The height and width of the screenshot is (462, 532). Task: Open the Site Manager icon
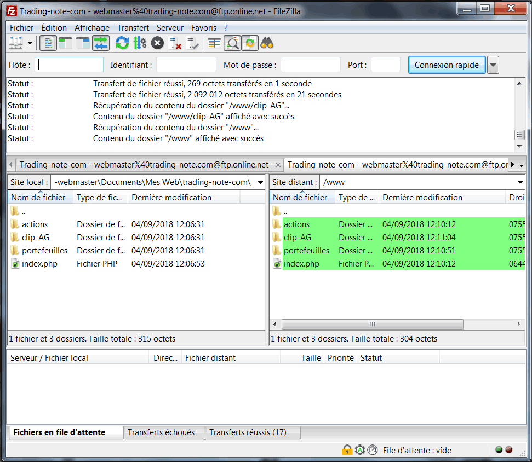click(16, 43)
